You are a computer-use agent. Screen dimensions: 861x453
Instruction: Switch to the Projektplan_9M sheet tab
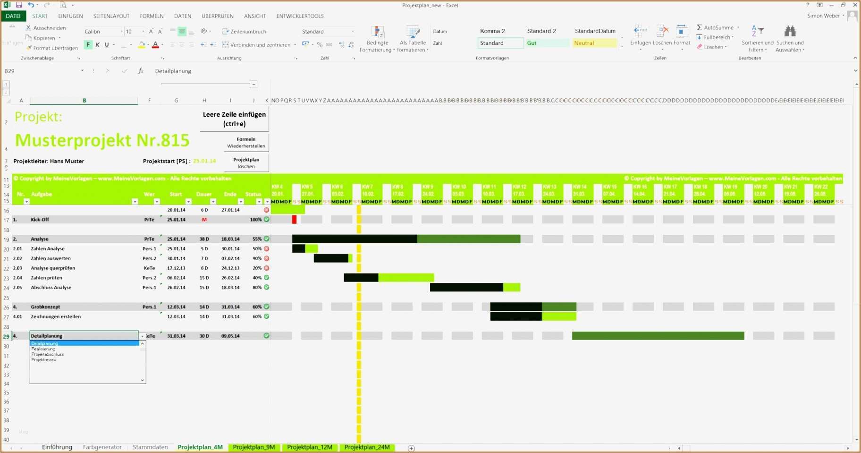click(254, 447)
